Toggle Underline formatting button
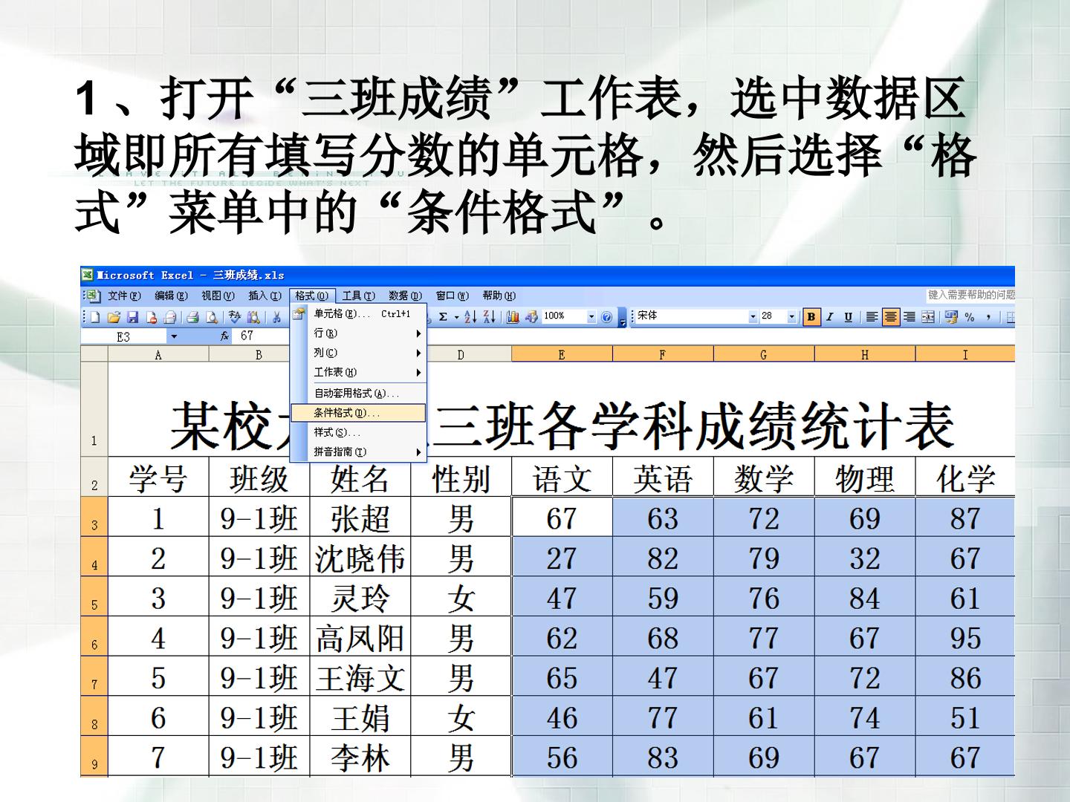The image size is (1070, 802). (x=848, y=317)
